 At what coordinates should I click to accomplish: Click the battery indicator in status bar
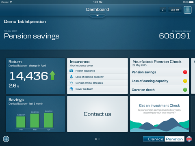pos(191,2)
